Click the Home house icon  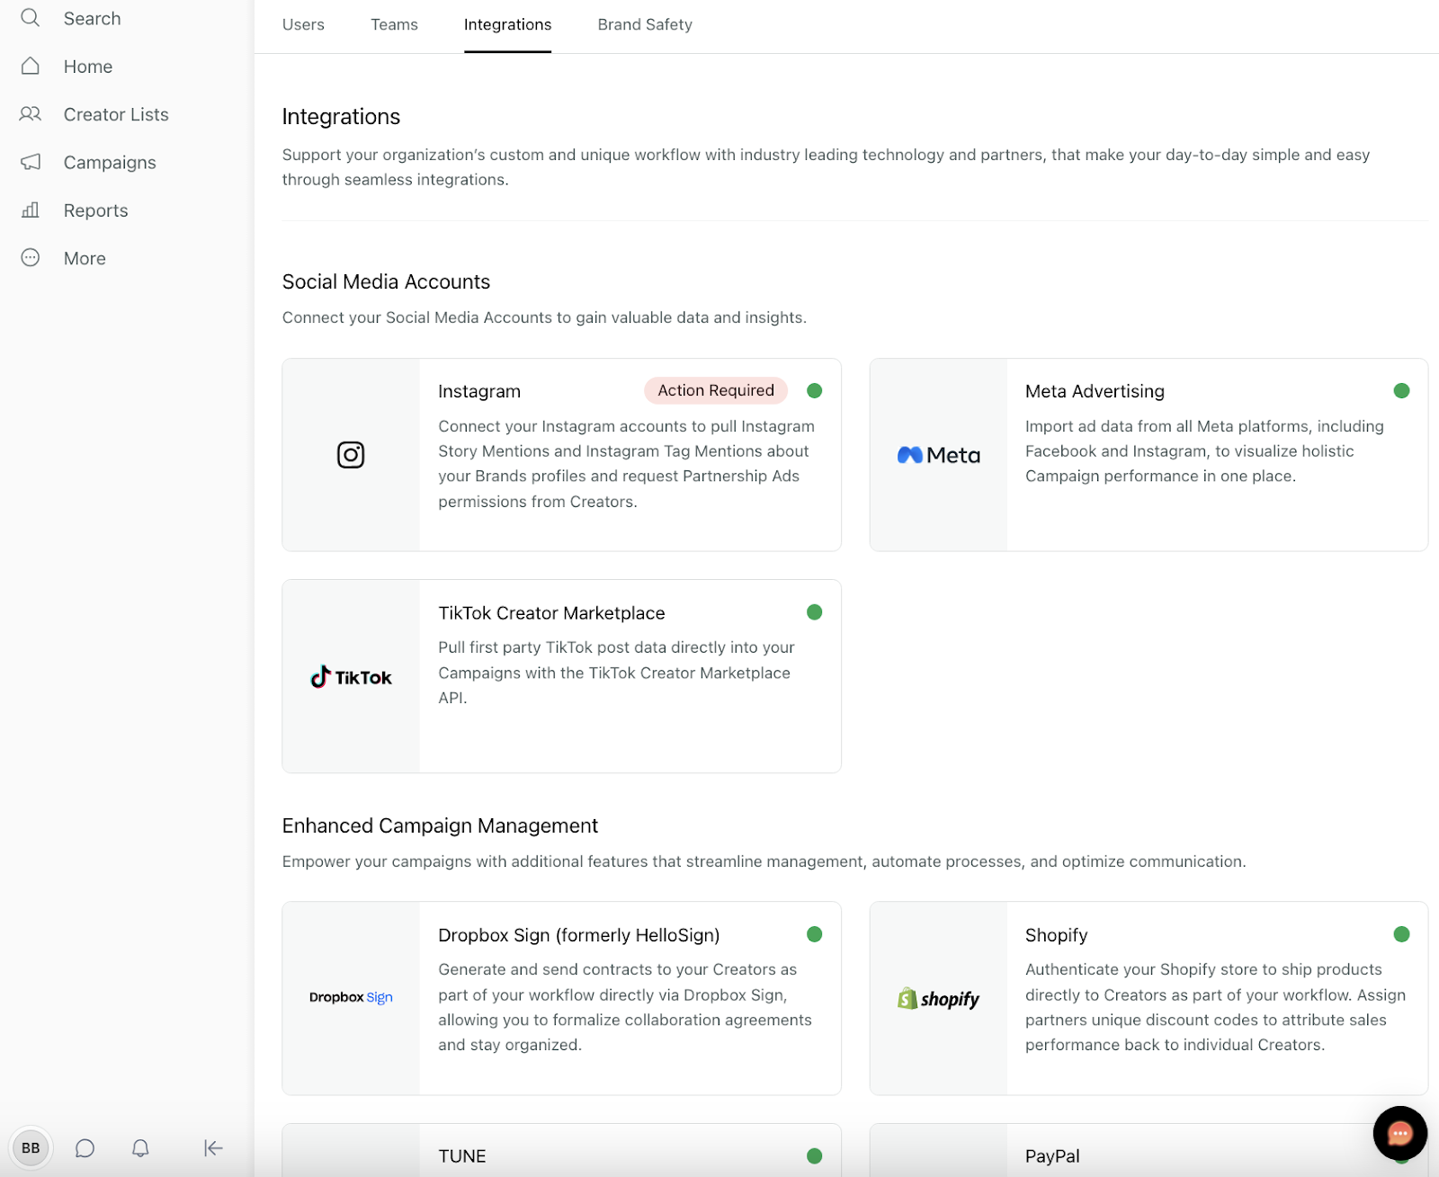point(31,67)
